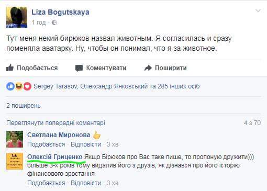The height and width of the screenshot is (191, 267).
Task: Click Liza Bogutskaya's profile avatar
Action: click(x=17, y=17)
